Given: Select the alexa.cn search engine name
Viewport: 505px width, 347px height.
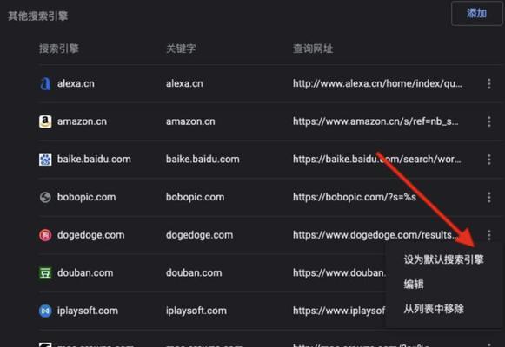Looking at the screenshot, I should pos(76,83).
